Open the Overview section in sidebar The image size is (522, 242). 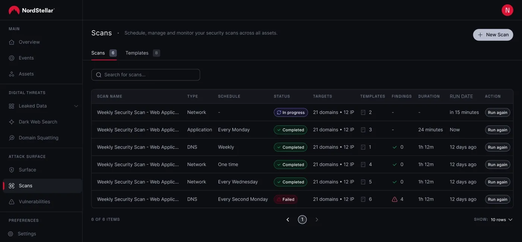point(29,42)
